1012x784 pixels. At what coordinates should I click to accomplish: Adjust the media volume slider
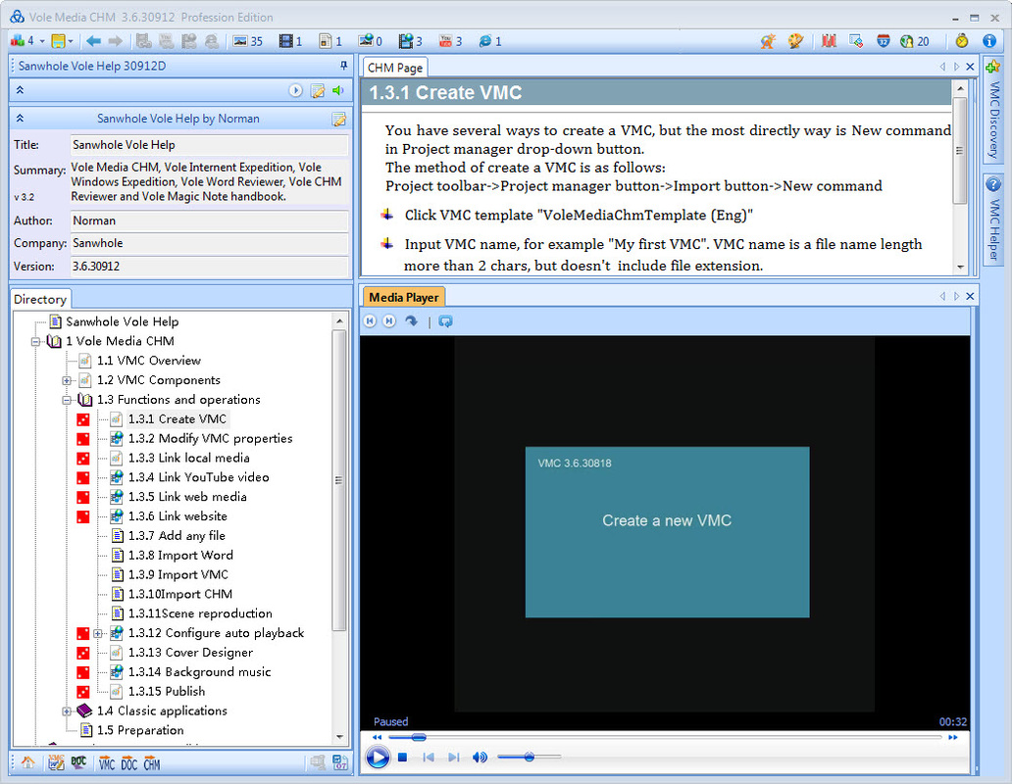(530, 757)
